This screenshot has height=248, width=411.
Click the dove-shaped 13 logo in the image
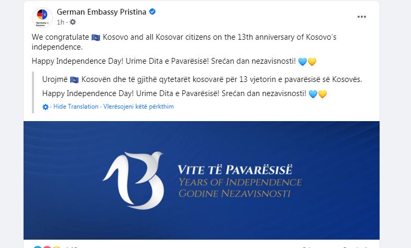coord(134,180)
